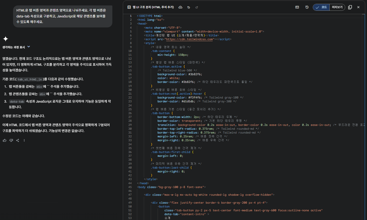Share the response via the share icon
The width and height of the screenshot is (367, 220).
(18, 140)
